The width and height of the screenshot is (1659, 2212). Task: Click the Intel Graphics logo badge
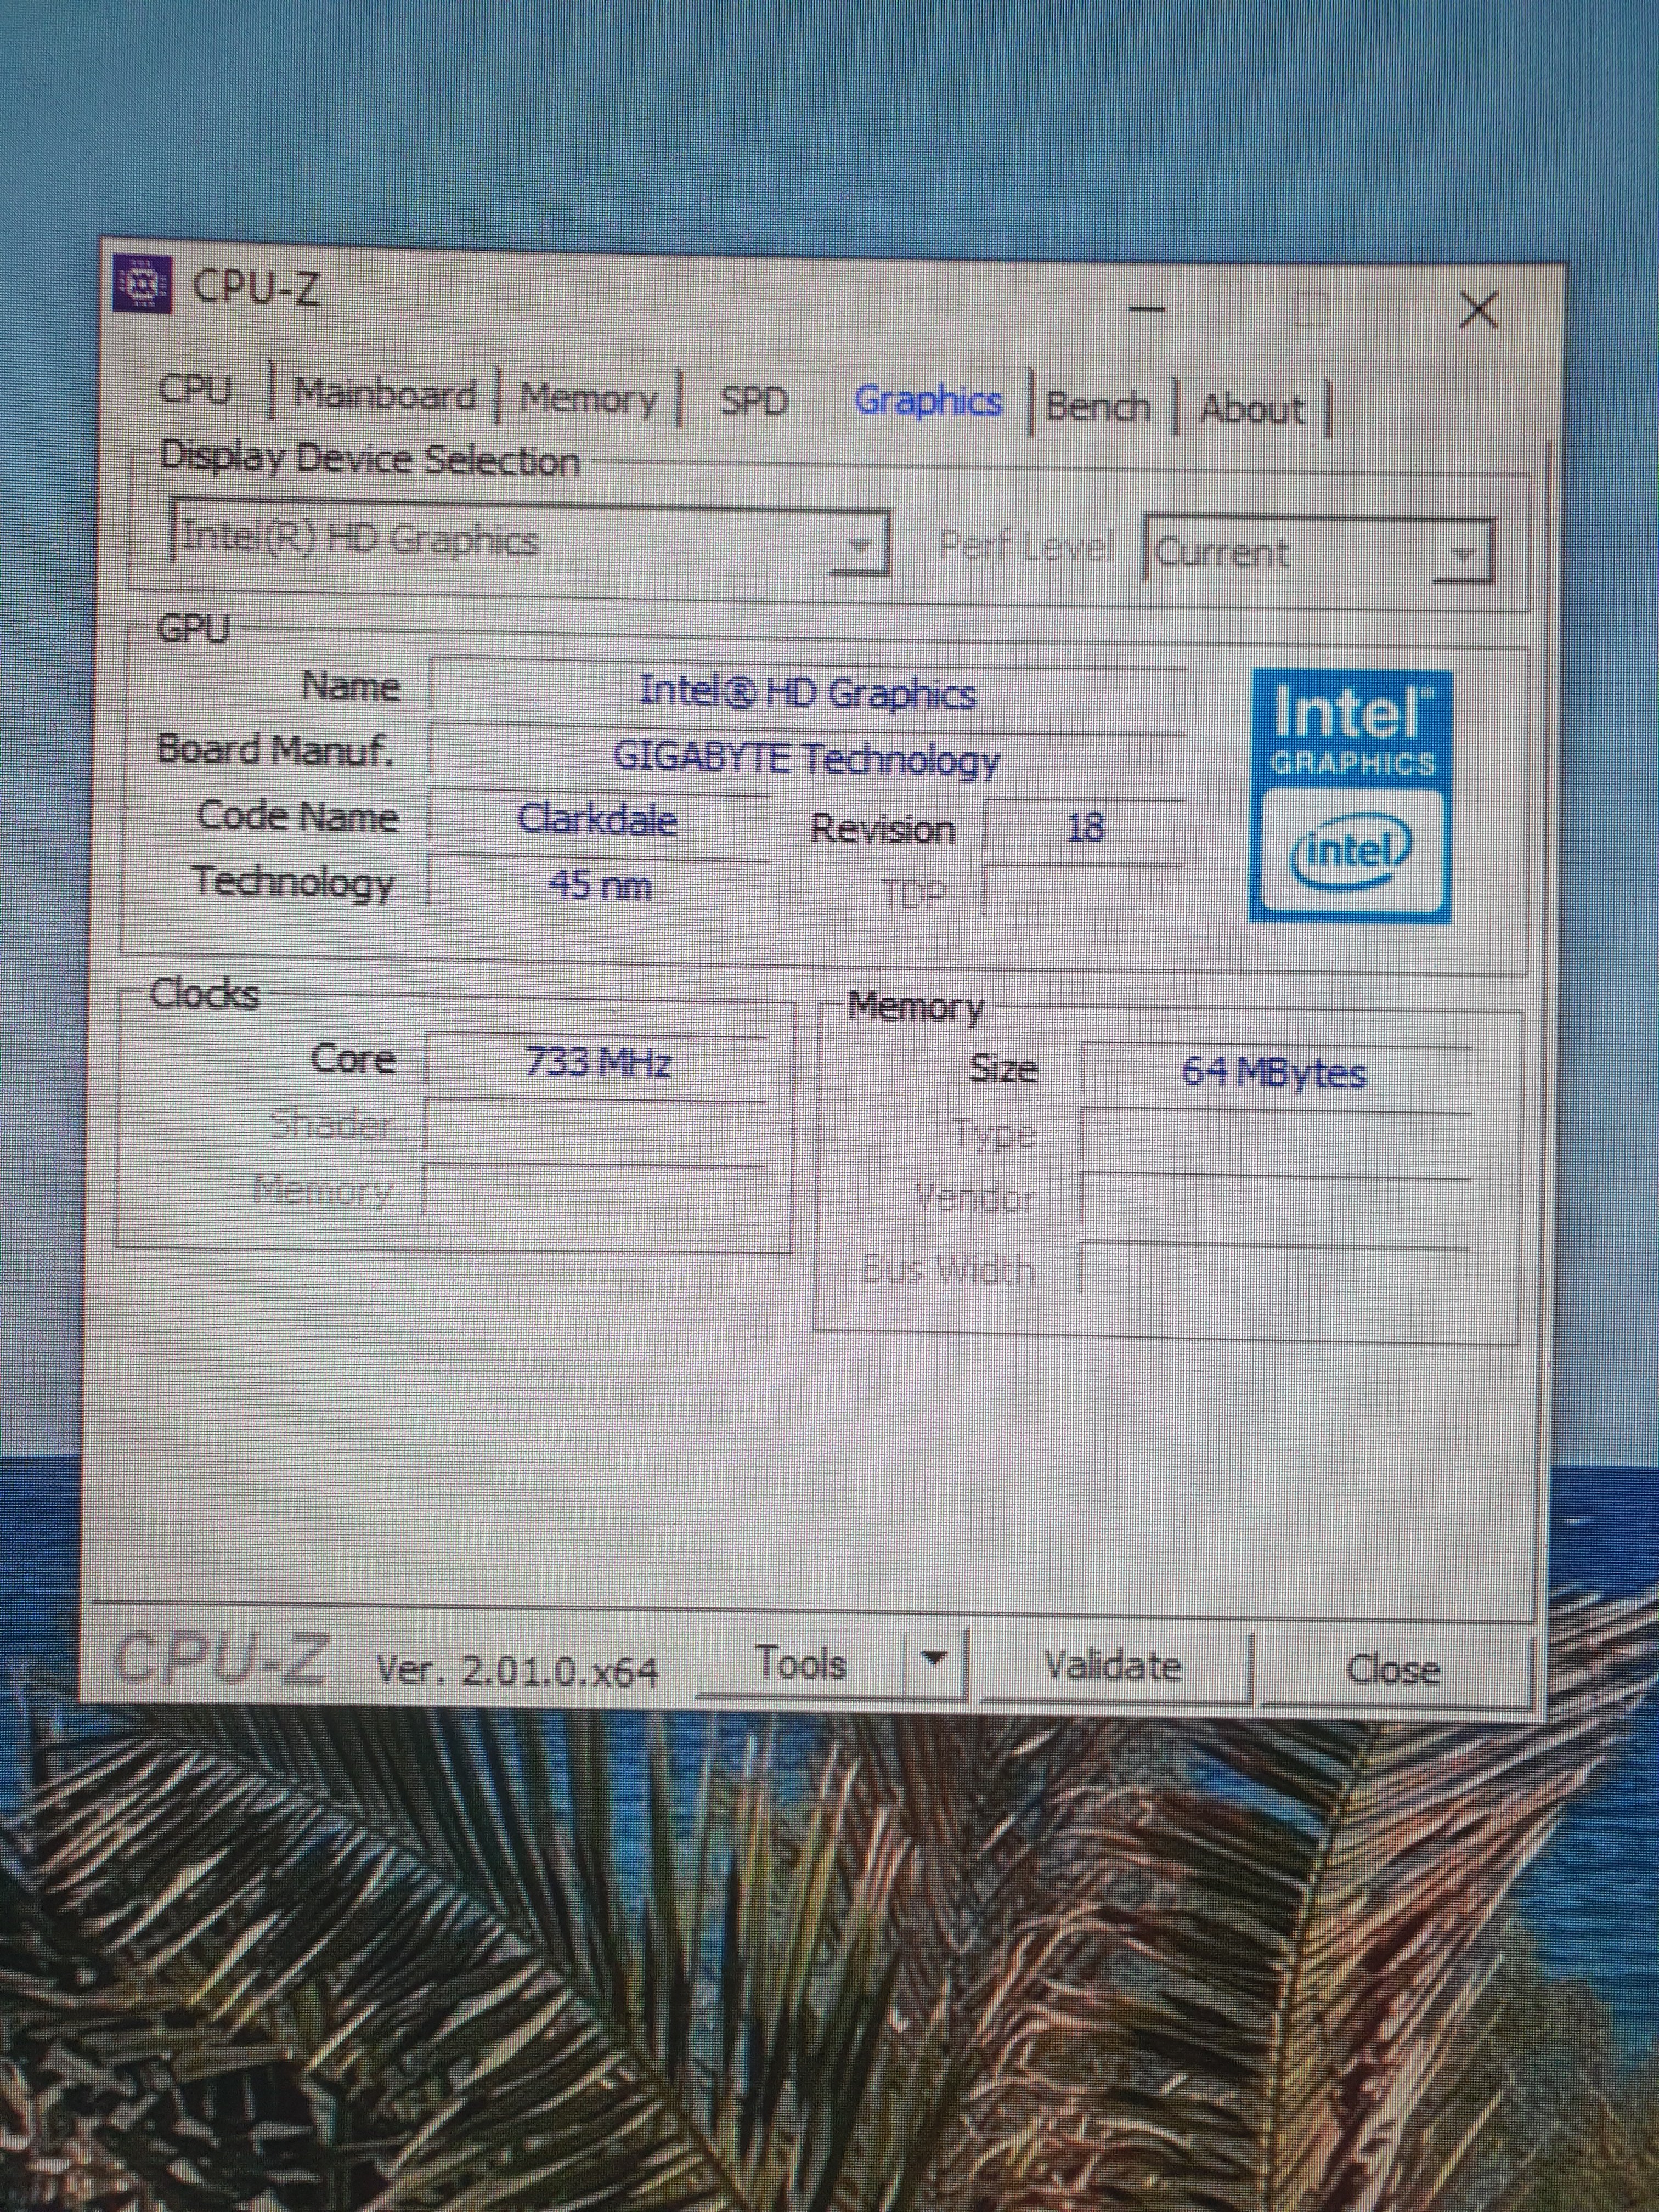[1351, 796]
